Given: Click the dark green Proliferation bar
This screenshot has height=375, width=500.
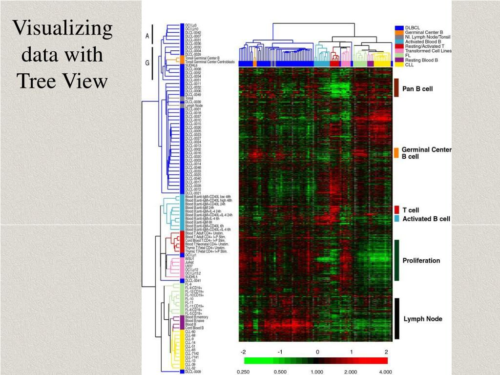Looking at the screenshot, I should [396, 260].
